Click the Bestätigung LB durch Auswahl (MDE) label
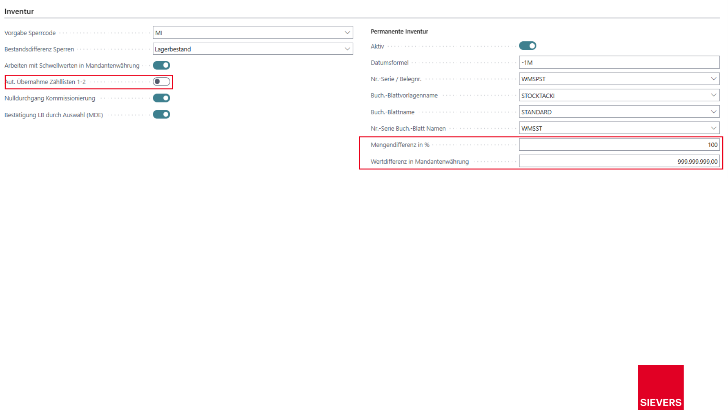 [53, 115]
